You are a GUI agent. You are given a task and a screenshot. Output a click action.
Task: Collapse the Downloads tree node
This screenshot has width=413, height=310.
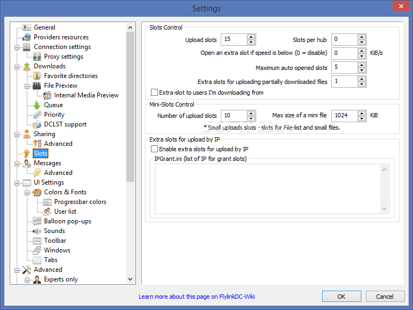pos(17,67)
